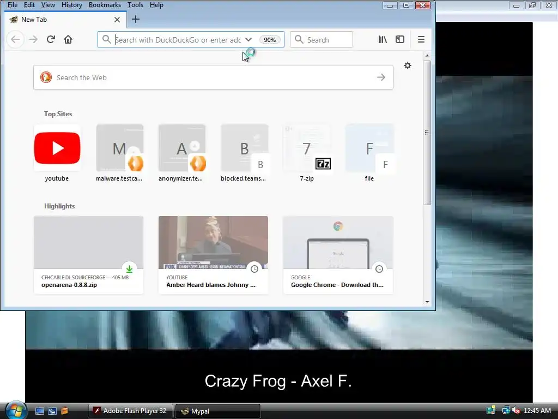Click the magnifier icon in address bar
The height and width of the screenshot is (419, 558).
click(x=106, y=39)
